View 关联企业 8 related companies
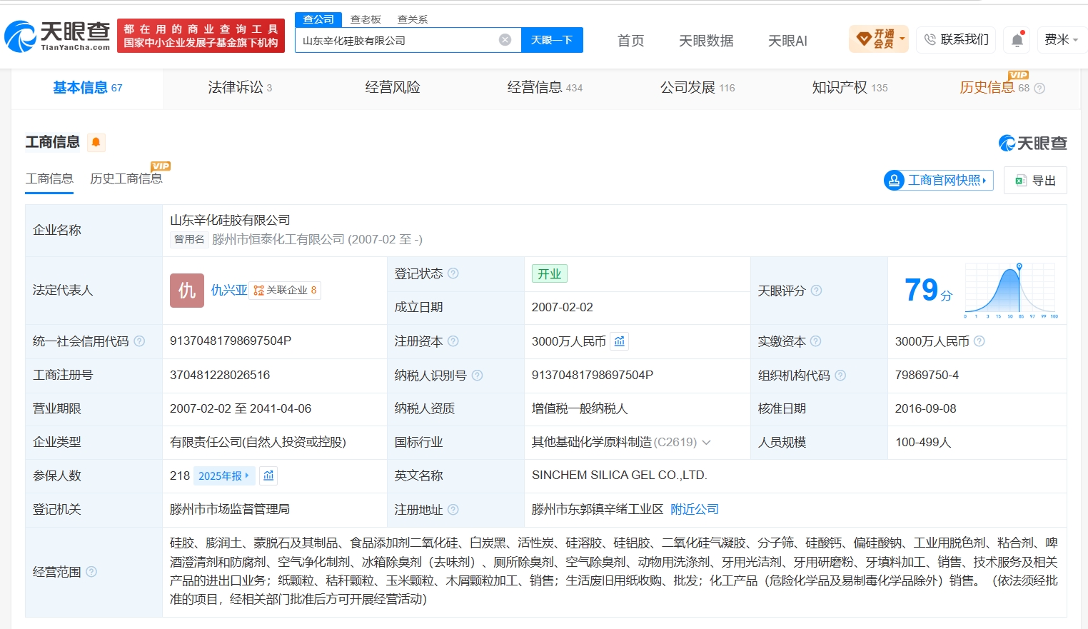This screenshot has width=1088, height=629. click(285, 291)
